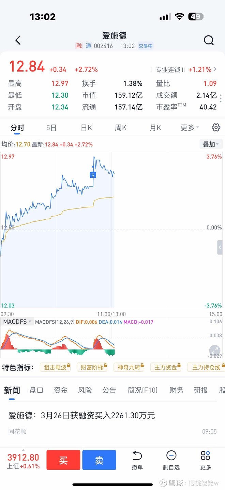This screenshot has width=225, height=490.
Task: Open the 更多 grid icon in bottom bar
Action: tap(205, 460)
